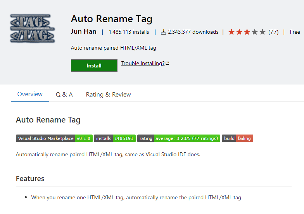Open the Rating & Review tab
This screenshot has height=214, width=304.
[109, 95]
